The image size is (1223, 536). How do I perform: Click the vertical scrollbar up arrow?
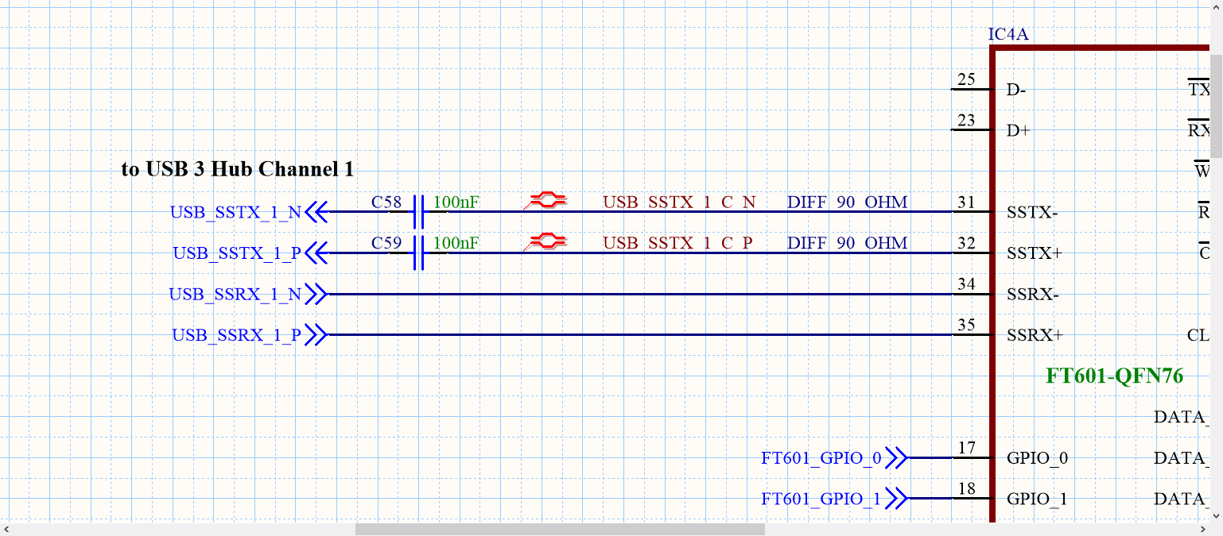[1217, 6]
